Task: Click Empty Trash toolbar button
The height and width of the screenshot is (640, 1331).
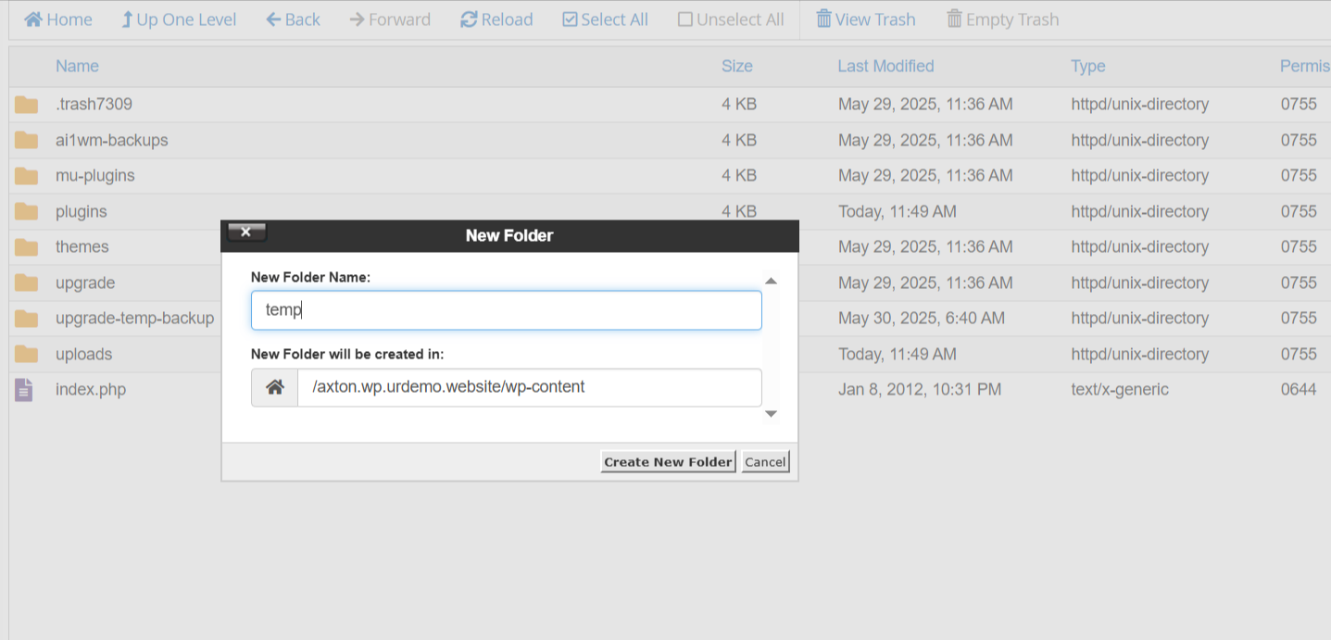Action: 1002,19
